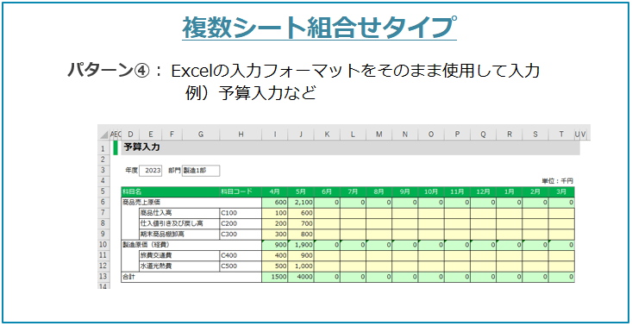Viewport: 632px width, 326px height.
Task: Select row header 10
Action: 103,245
